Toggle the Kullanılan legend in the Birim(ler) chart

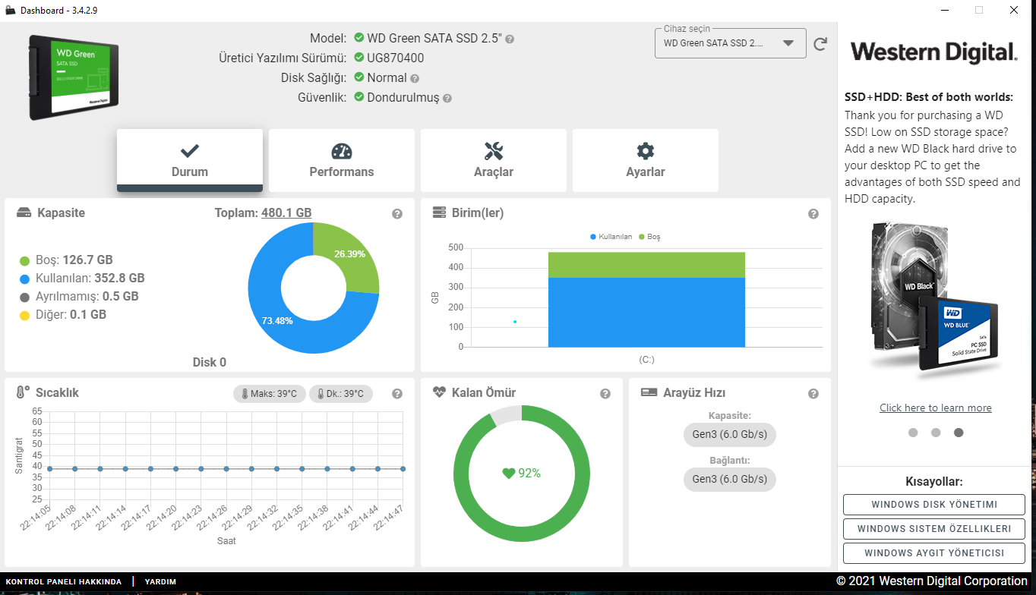point(611,237)
